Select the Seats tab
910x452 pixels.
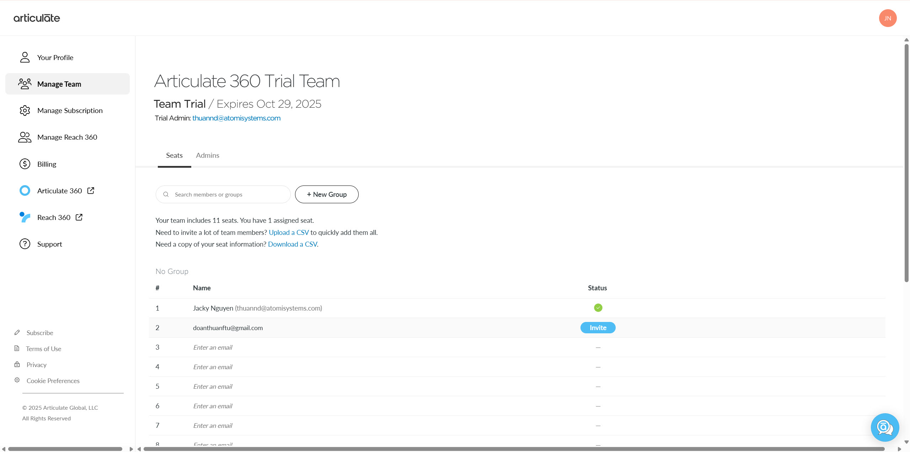coord(174,155)
